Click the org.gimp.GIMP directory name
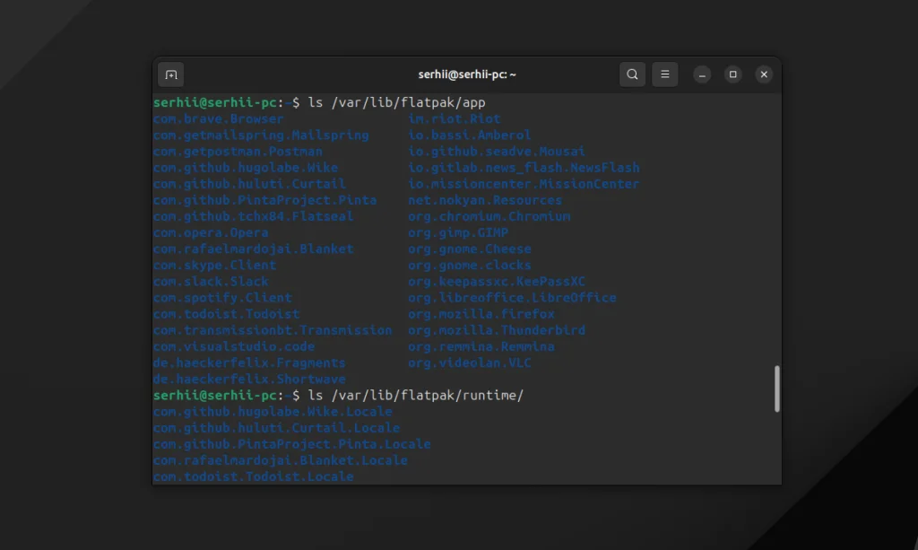The image size is (918, 550). [x=458, y=232]
